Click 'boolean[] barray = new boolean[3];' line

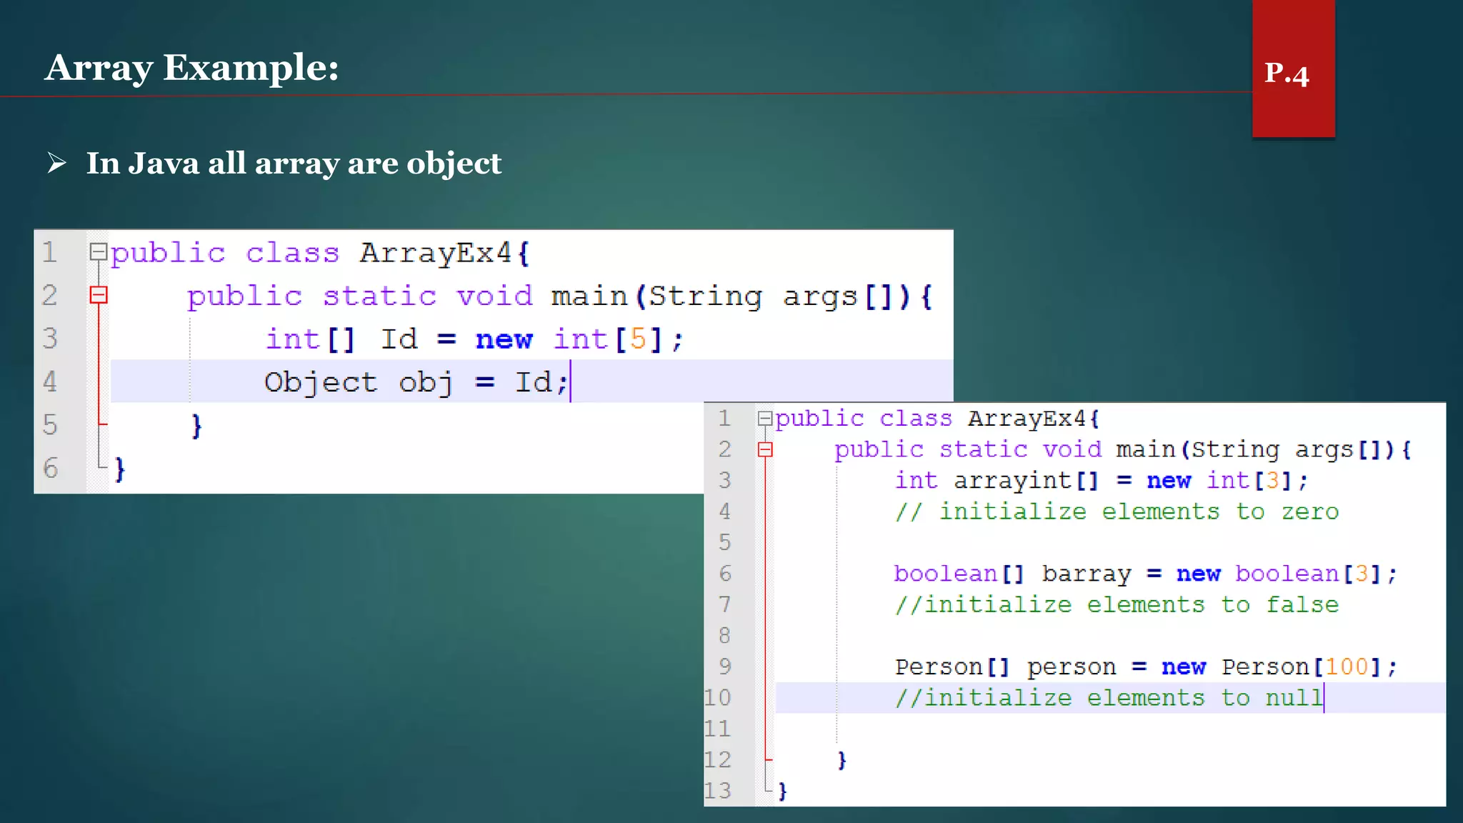click(x=1145, y=574)
